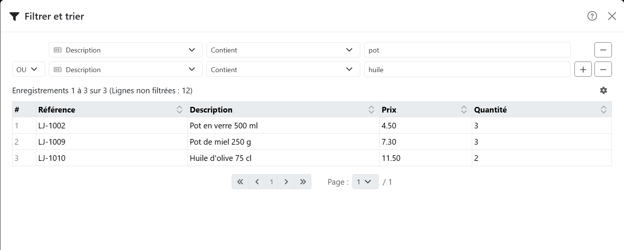
Task: Select current page 1 button in pagination
Action: [x=272, y=182]
